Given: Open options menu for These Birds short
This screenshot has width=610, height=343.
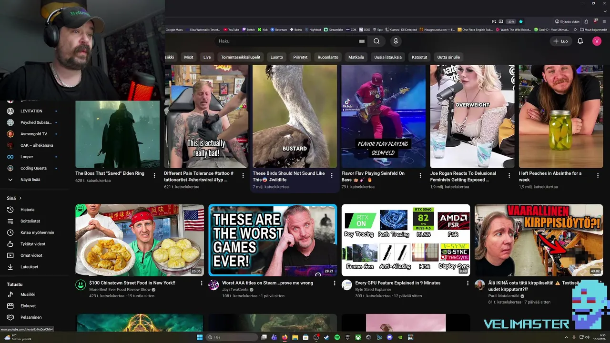Looking at the screenshot, I should tap(332, 175).
